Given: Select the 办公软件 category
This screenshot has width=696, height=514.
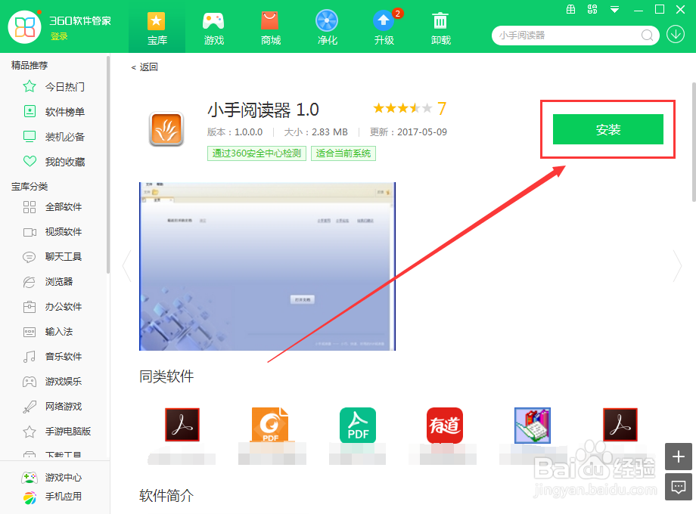Looking at the screenshot, I should click(54, 306).
